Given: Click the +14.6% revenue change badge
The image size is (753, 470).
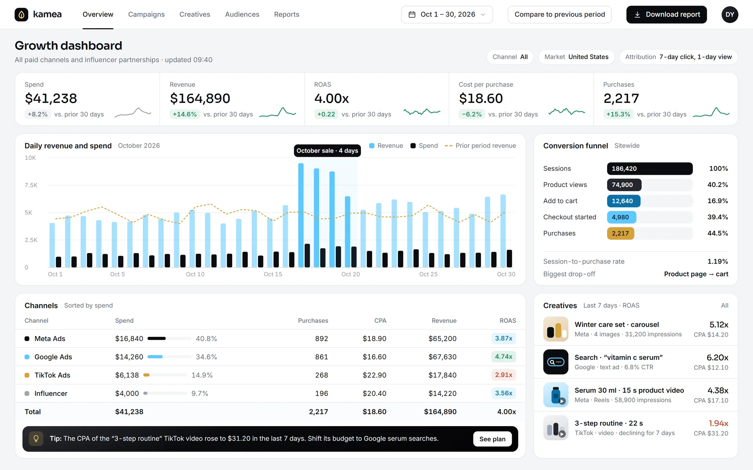Looking at the screenshot, I should coord(185,114).
